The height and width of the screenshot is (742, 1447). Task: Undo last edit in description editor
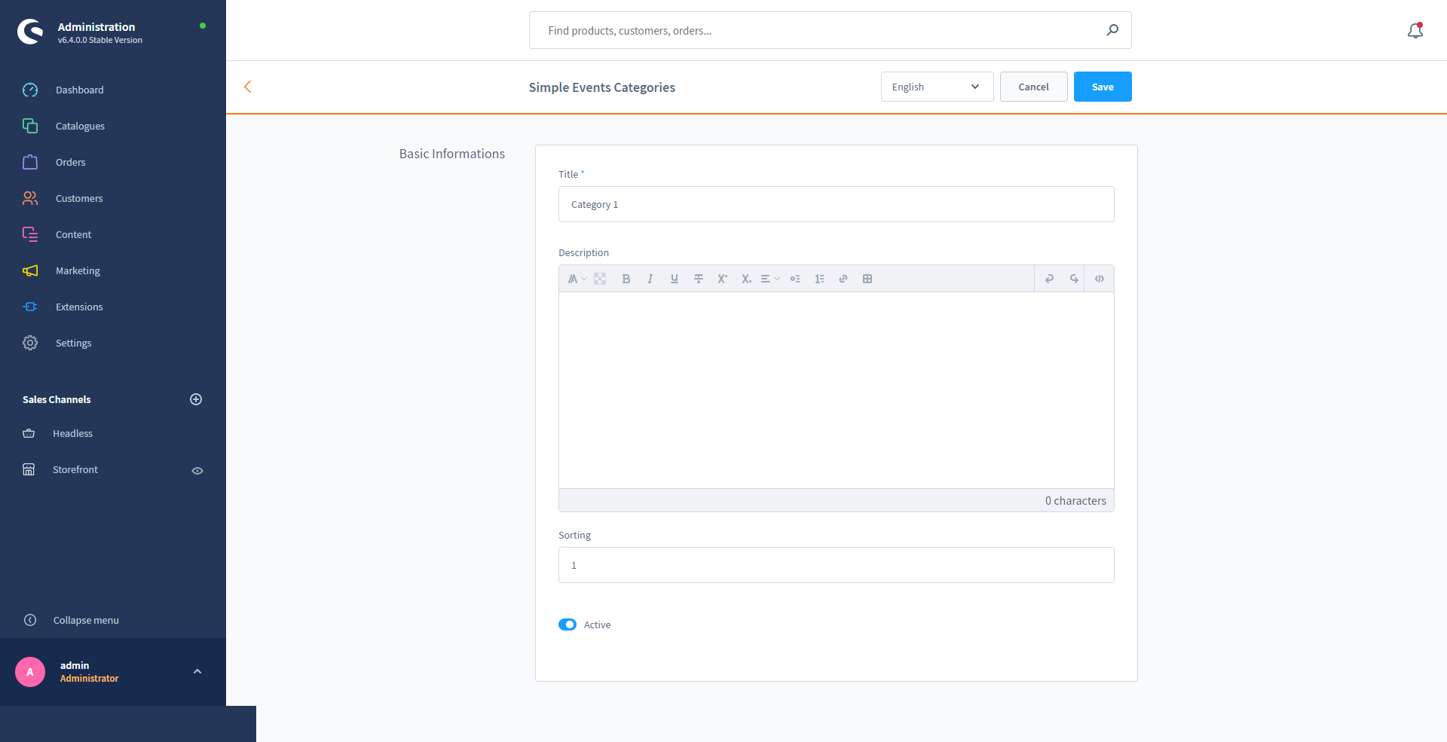click(1049, 279)
